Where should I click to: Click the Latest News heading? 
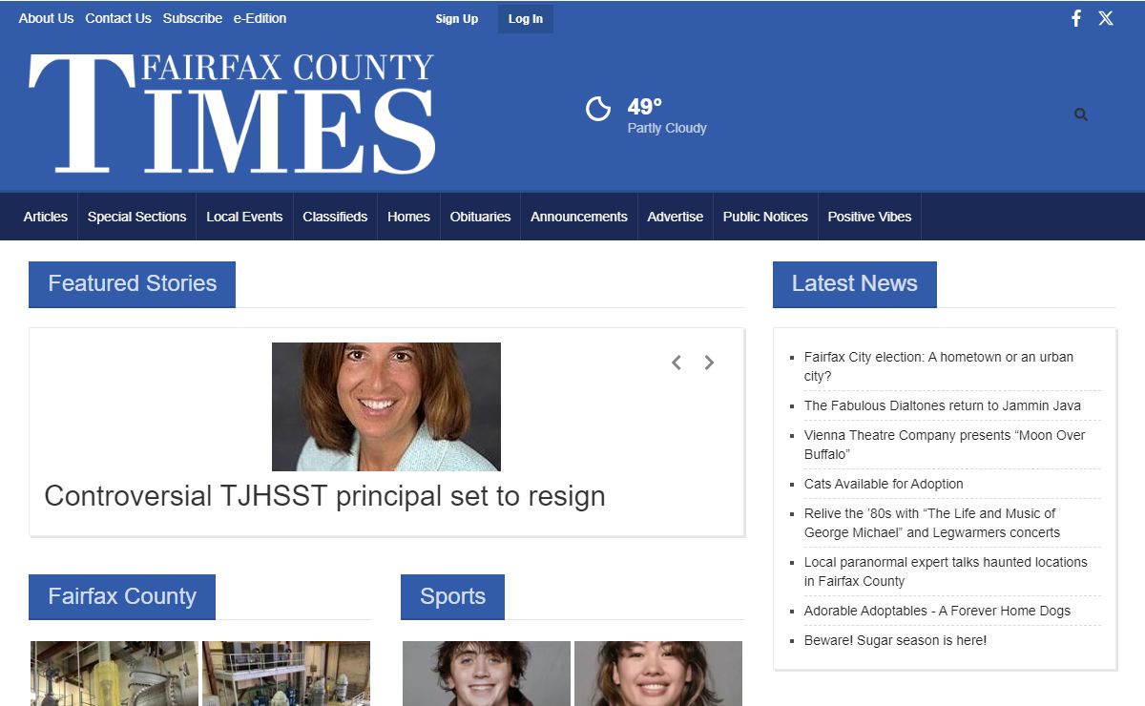(855, 283)
